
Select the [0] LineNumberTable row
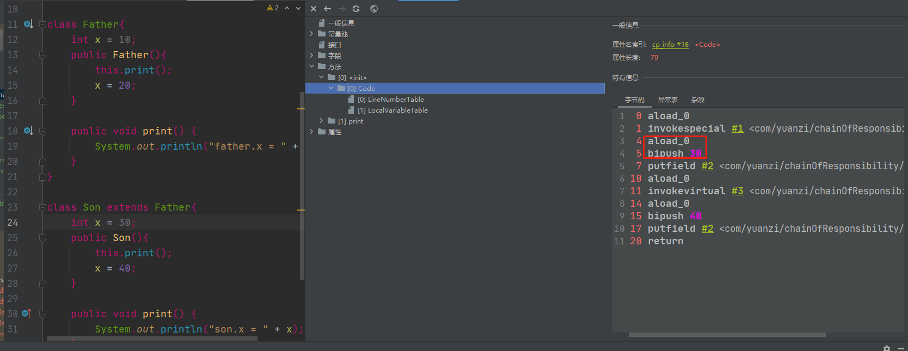tap(455, 99)
